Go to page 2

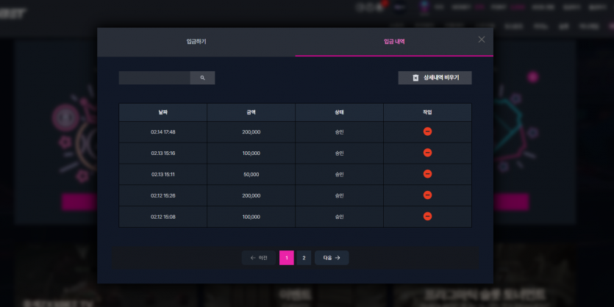pos(304,258)
